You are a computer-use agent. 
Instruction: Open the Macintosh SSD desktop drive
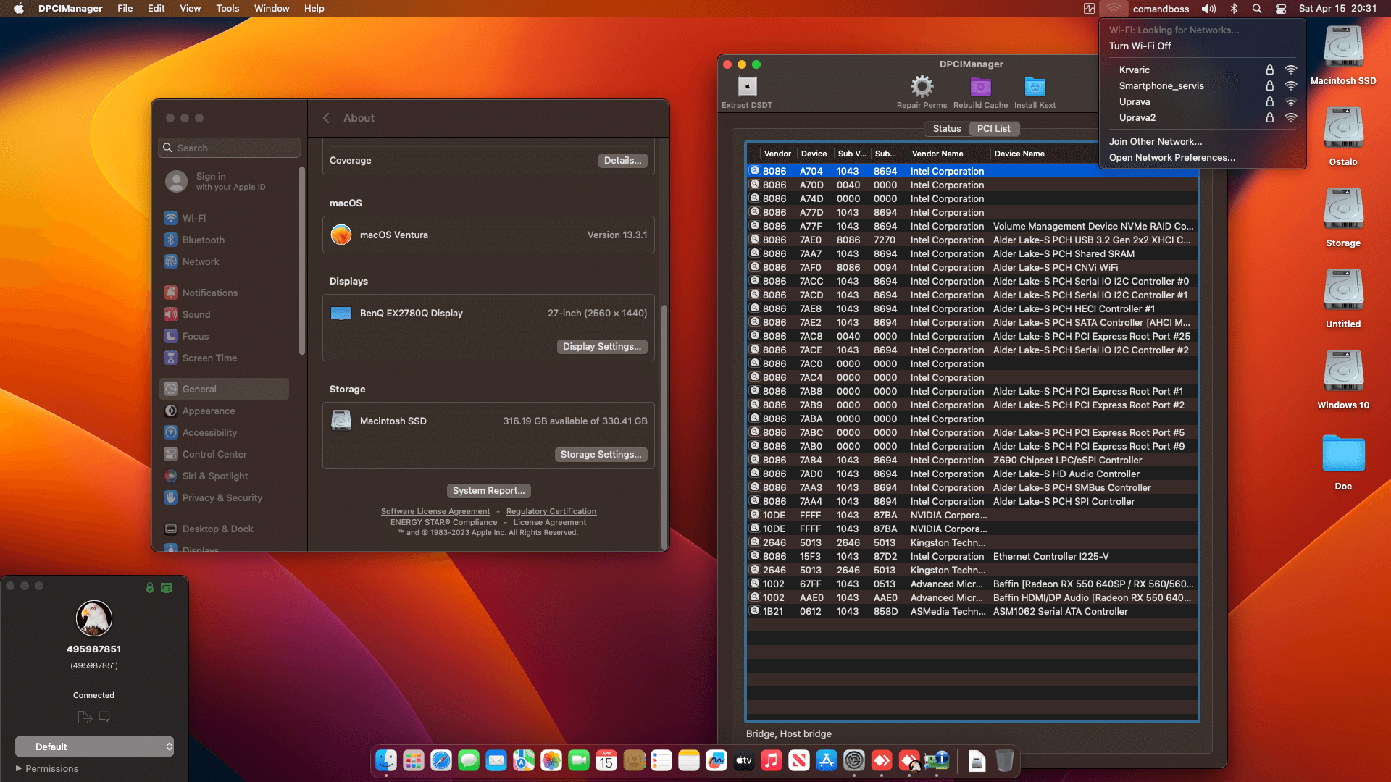(1342, 45)
